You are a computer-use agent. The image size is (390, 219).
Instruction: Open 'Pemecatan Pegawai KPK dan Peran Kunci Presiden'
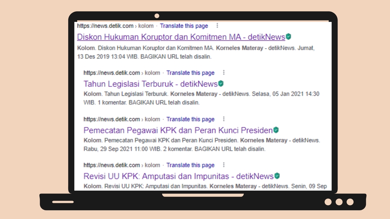pyautogui.click(x=178, y=130)
